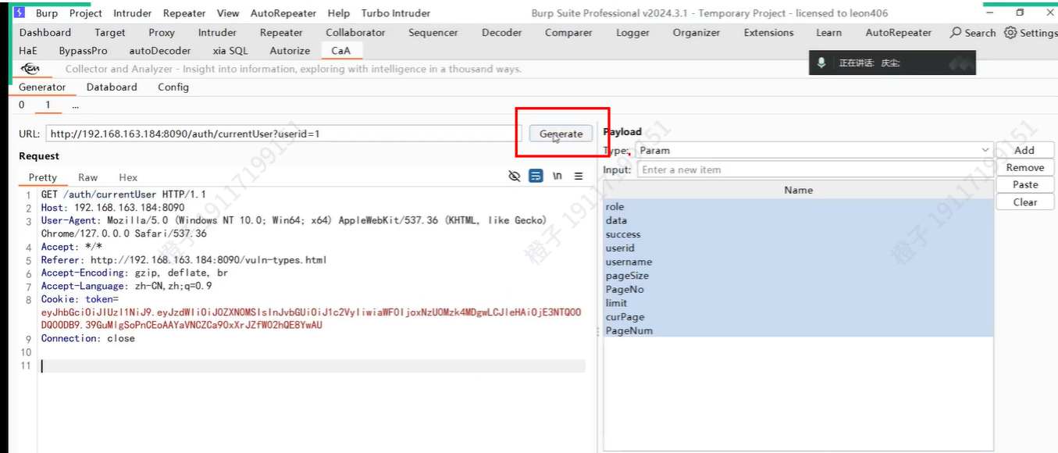
Task: Open the Search magnifier icon
Action: pos(956,33)
